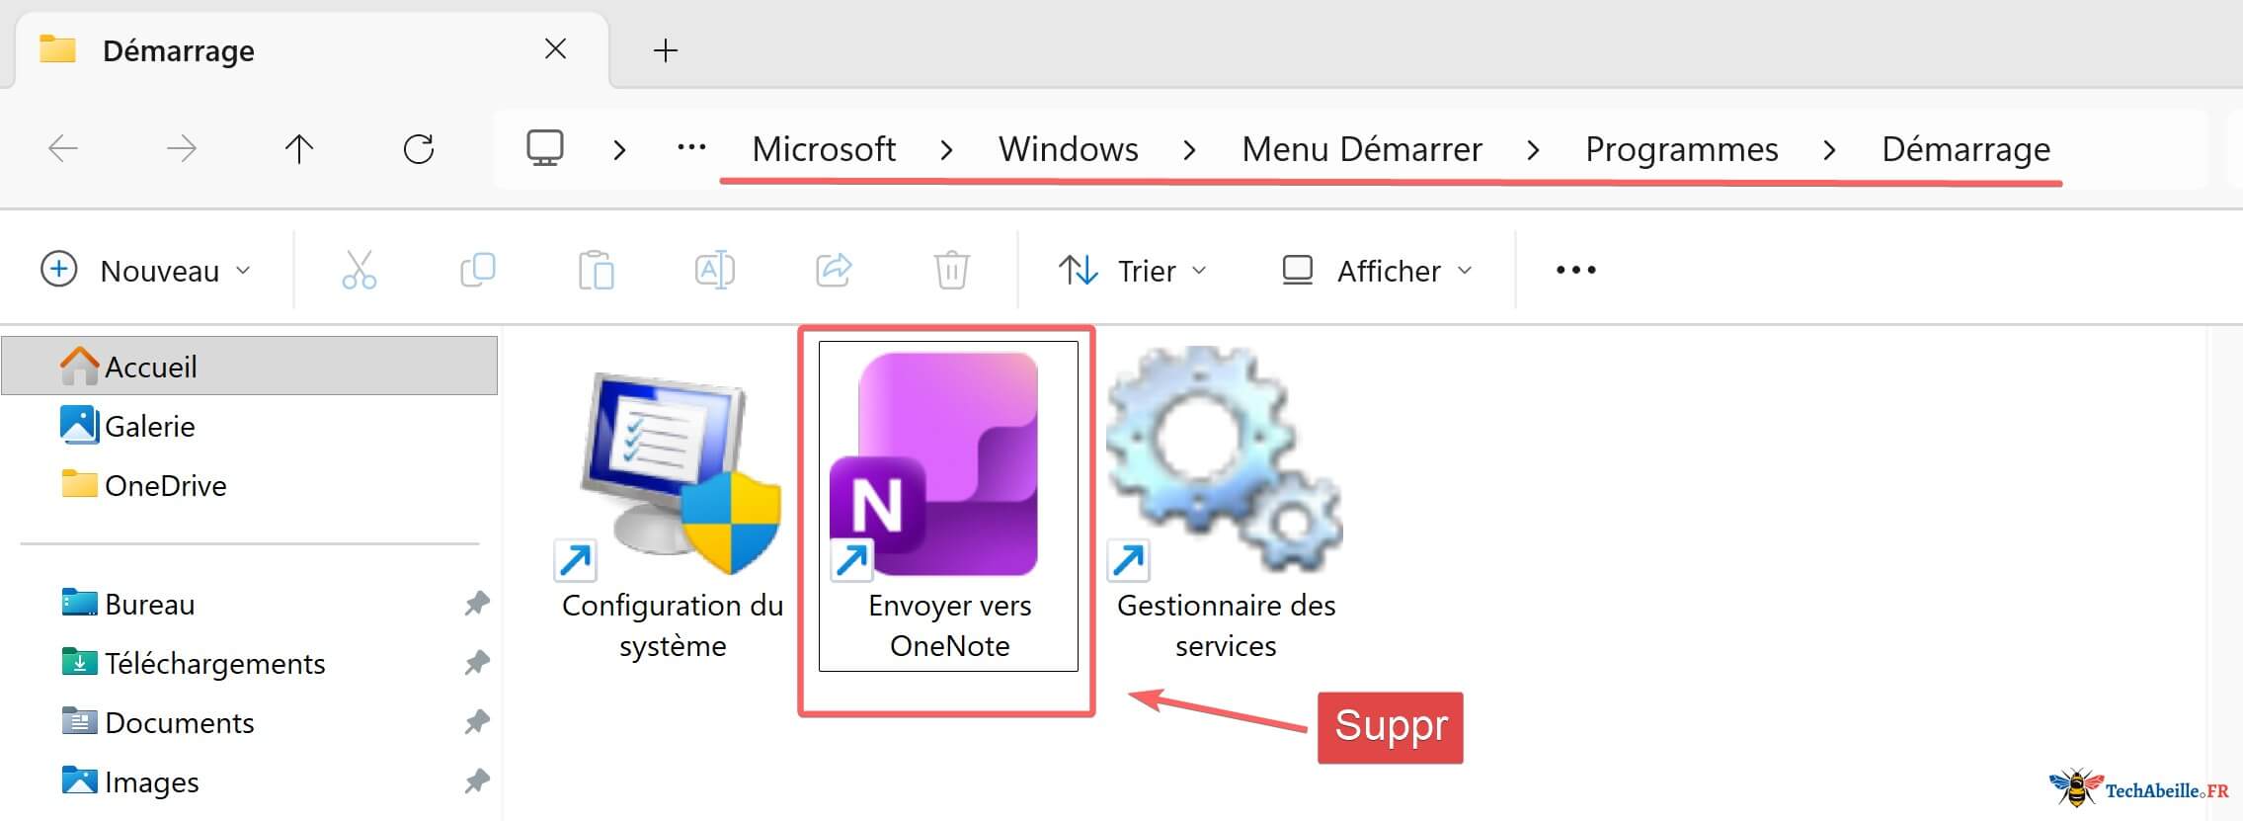Unpin Documents from the sidebar

pyautogui.click(x=477, y=722)
